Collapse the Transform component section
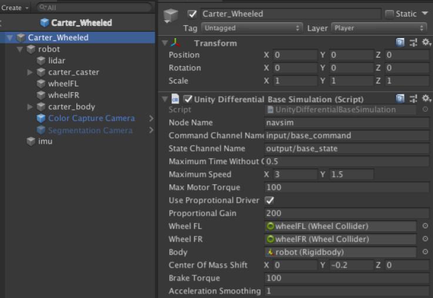This screenshot has height=298, width=433. [165, 43]
